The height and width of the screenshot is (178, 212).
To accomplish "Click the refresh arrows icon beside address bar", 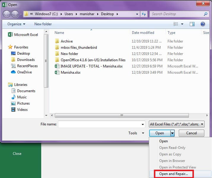I will (144, 14).
